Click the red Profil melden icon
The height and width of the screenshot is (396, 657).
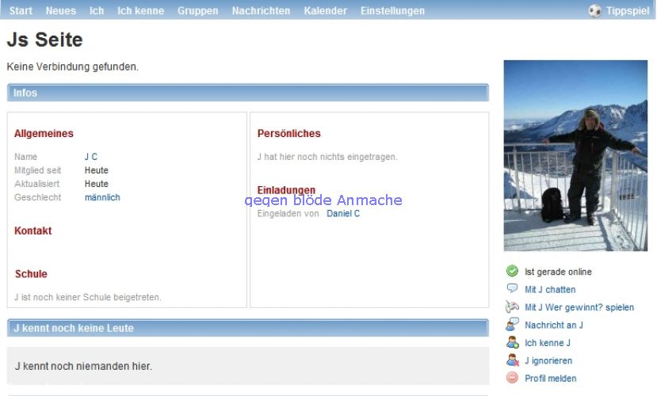tap(512, 378)
